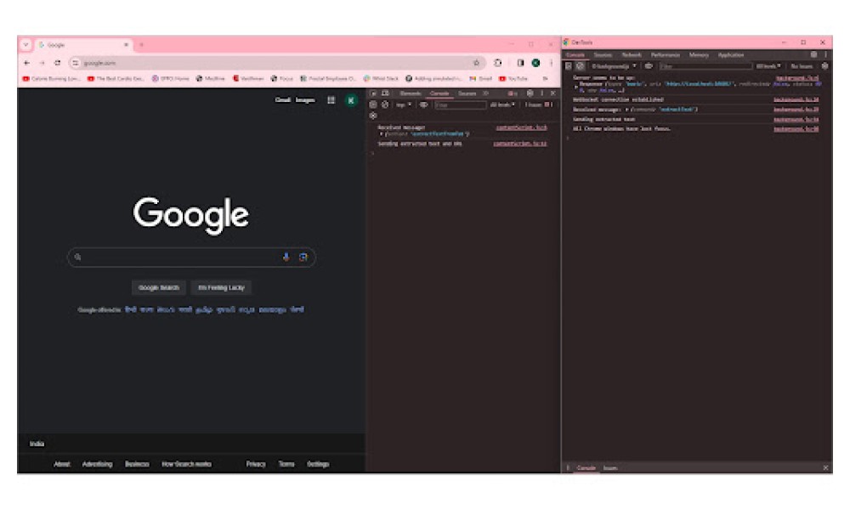Image resolution: width=850 pixels, height=510 pixels.
Task: Open How Search works footer link
Action: click(x=186, y=464)
